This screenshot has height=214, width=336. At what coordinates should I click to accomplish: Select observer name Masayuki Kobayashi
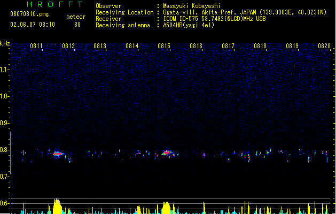192,6
